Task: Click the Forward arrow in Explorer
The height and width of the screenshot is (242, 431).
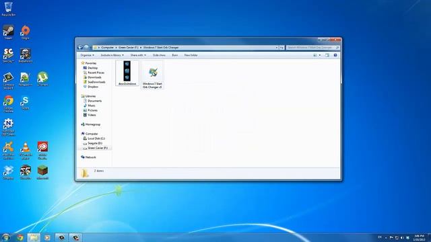Action: coord(86,48)
